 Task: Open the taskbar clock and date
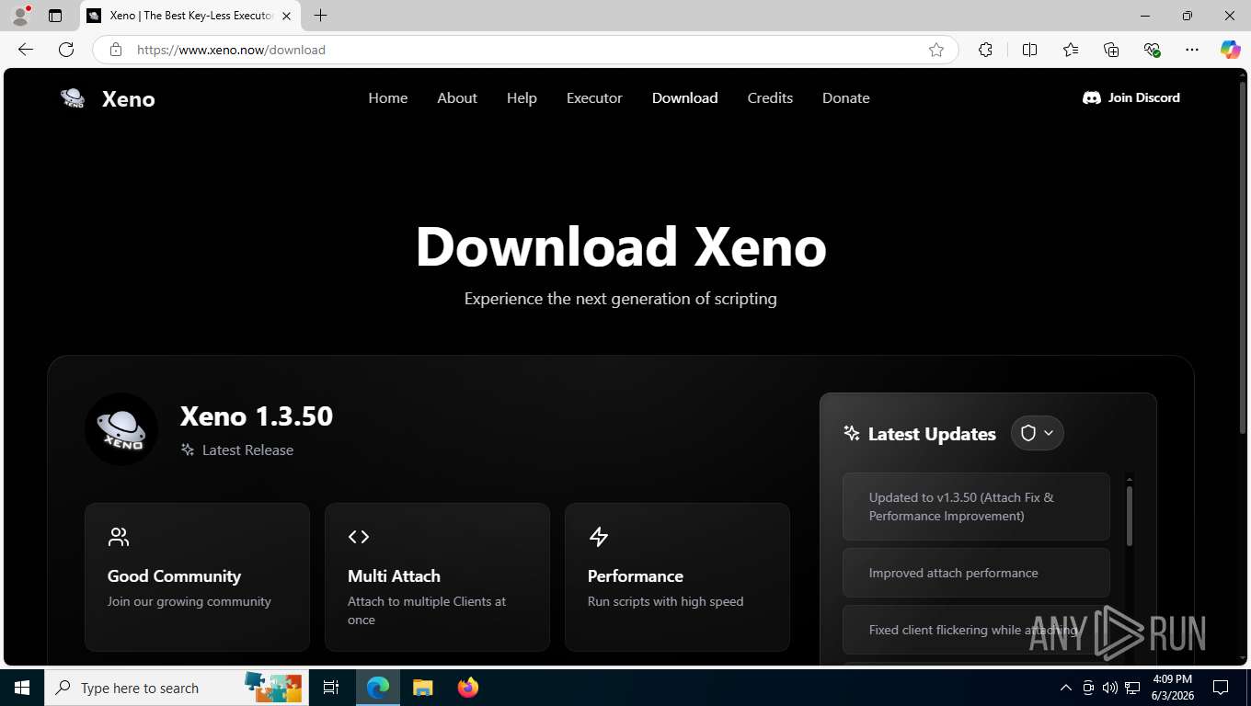(x=1172, y=688)
